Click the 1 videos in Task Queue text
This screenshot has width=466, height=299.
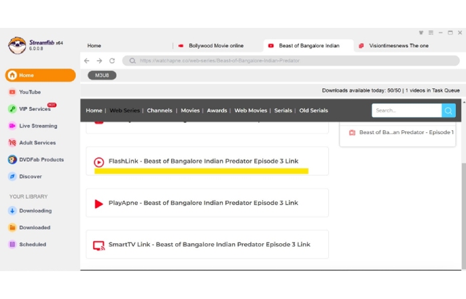point(433,90)
